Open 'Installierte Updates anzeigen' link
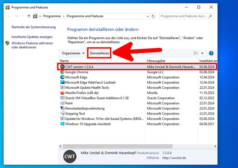 (32, 37)
